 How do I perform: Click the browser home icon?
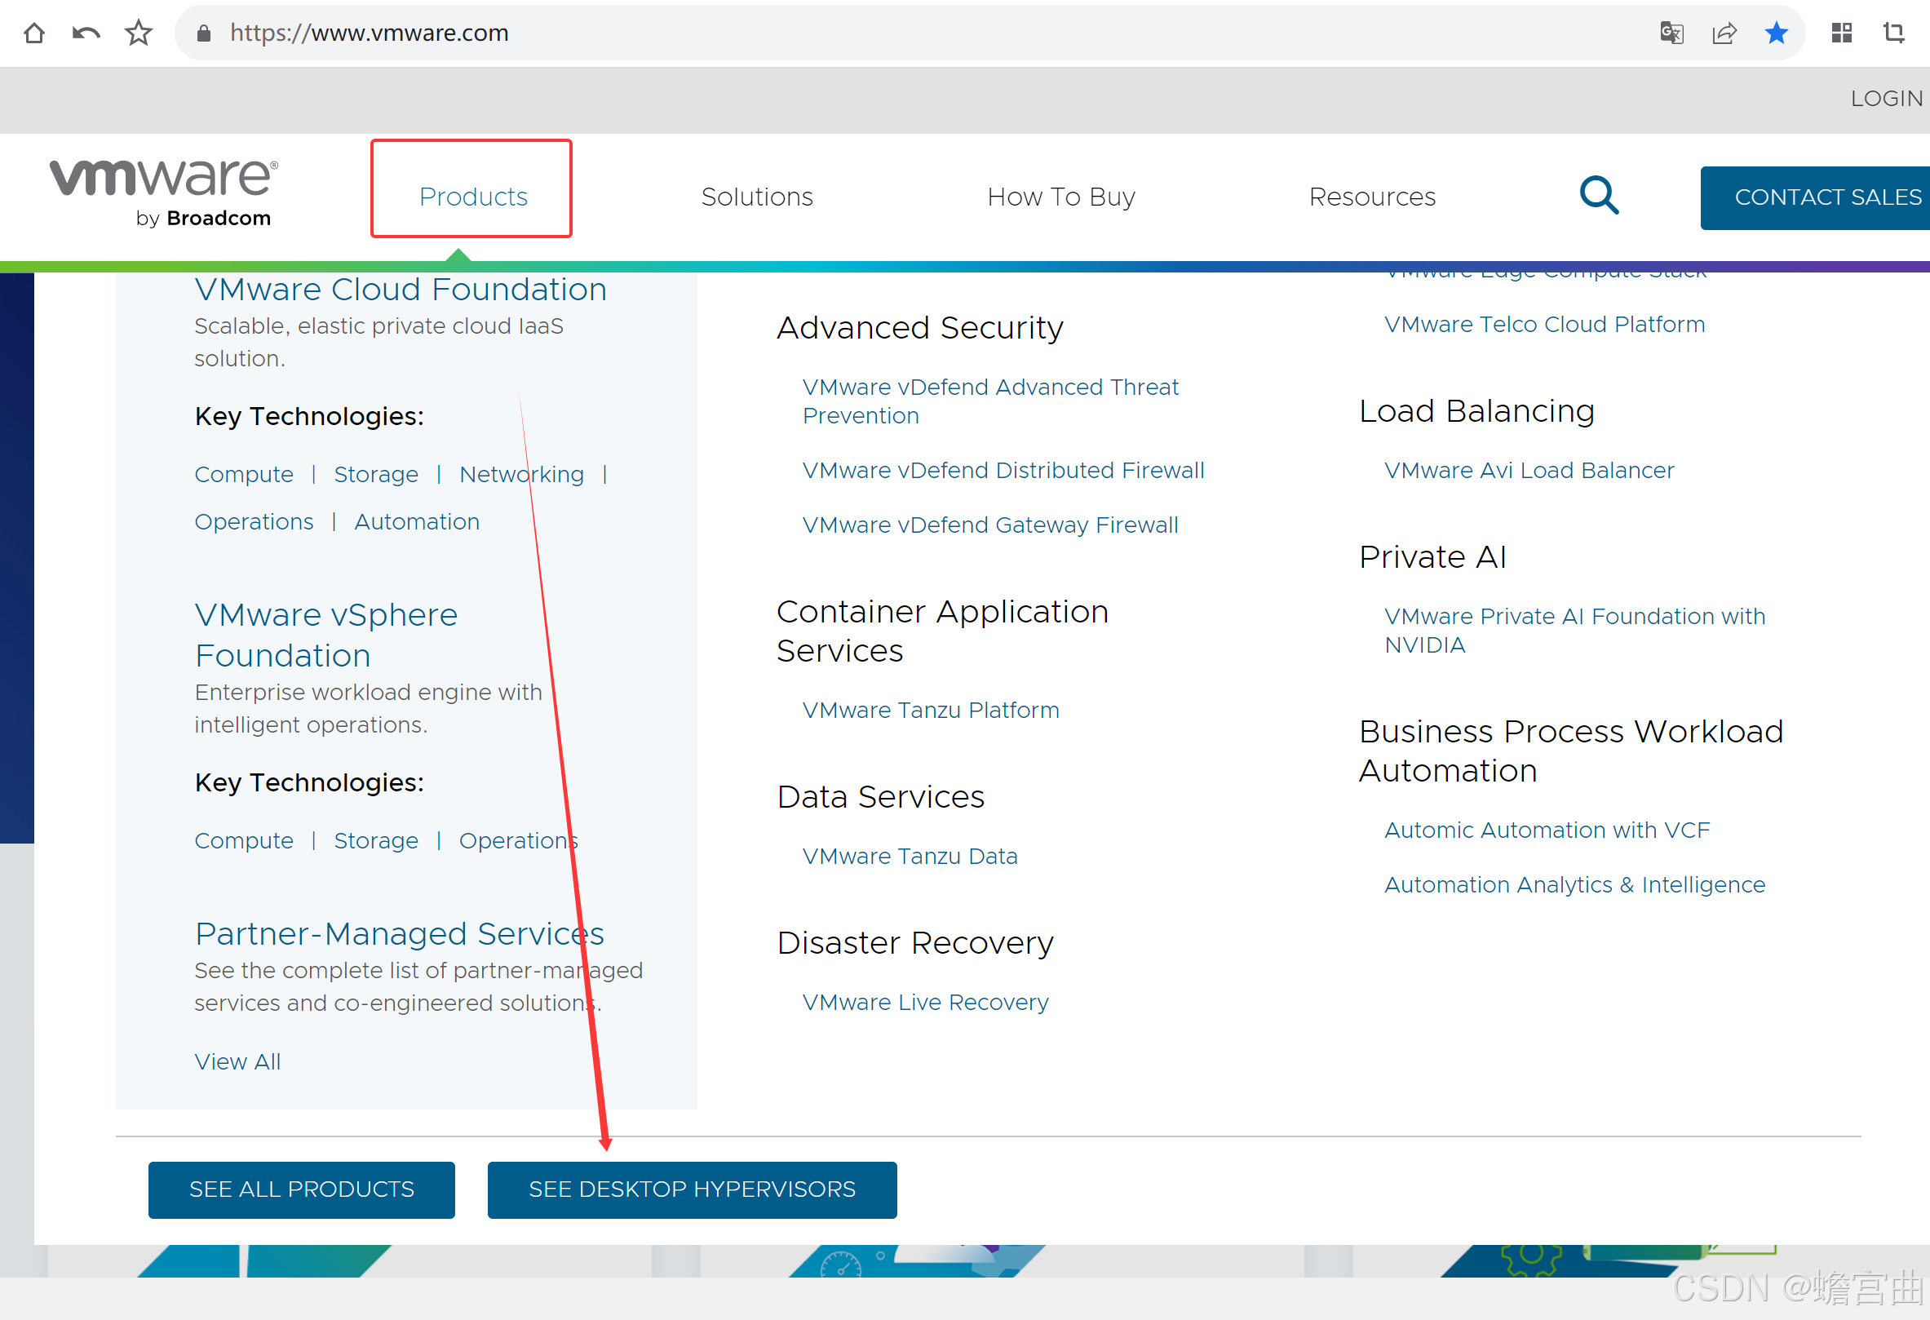pyautogui.click(x=34, y=33)
